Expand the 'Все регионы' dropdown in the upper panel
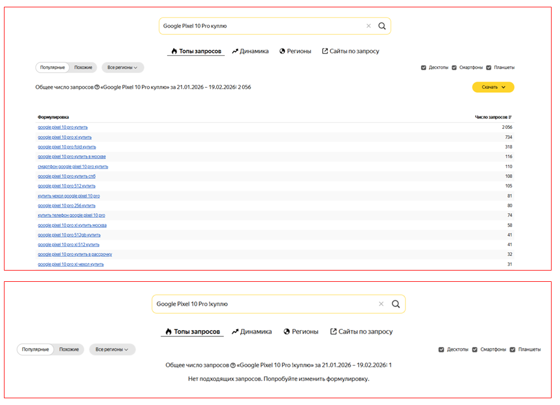560x405 pixels. [x=123, y=67]
